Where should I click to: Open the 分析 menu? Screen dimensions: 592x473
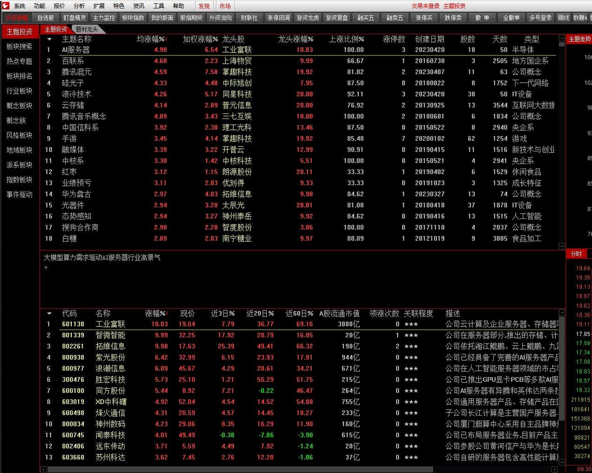[79, 6]
